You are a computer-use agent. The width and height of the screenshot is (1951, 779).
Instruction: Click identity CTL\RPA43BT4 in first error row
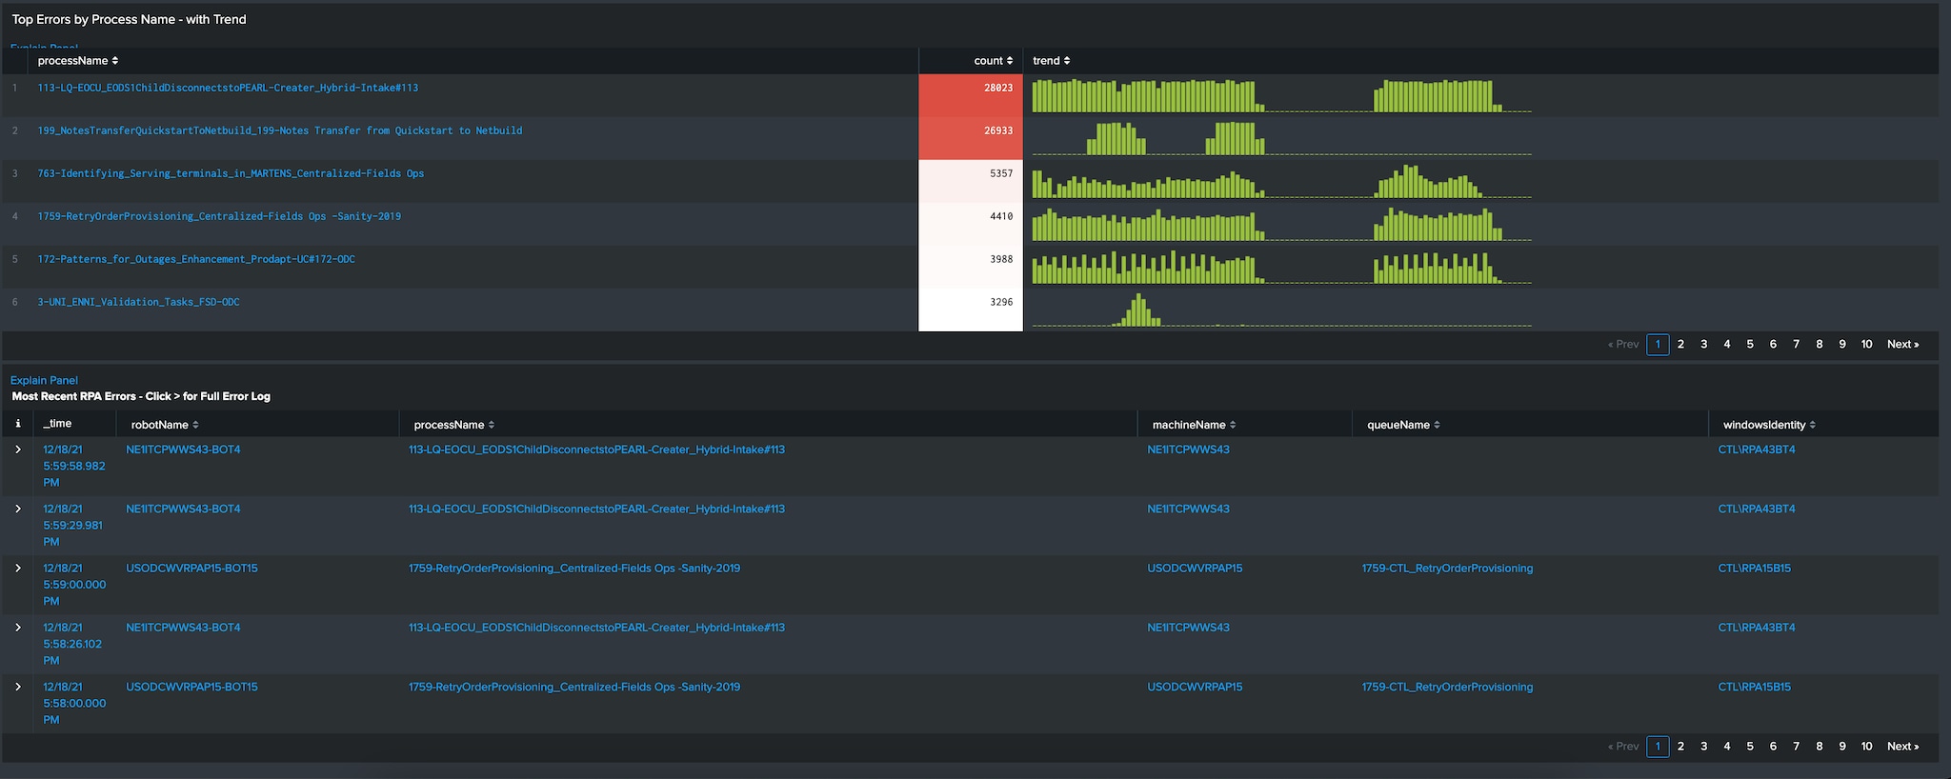click(1757, 449)
